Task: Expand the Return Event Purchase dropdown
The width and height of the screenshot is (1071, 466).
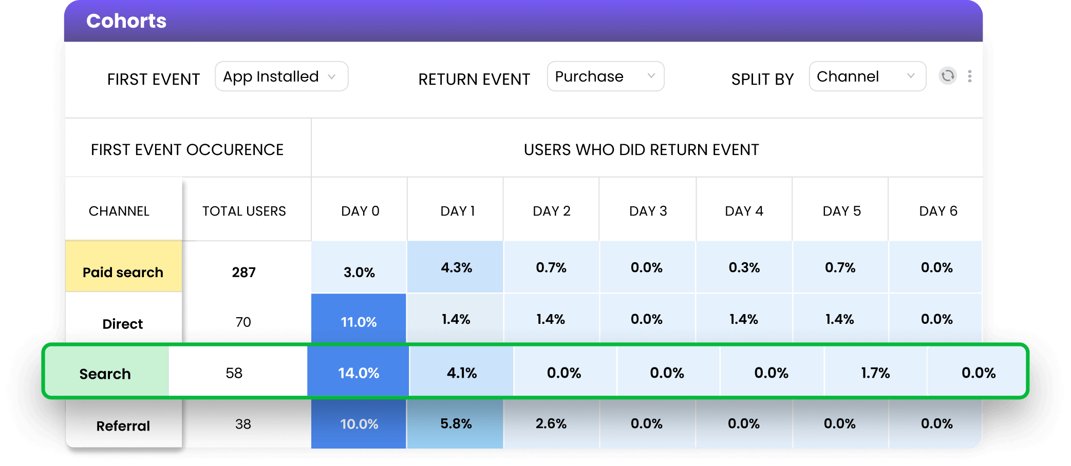Action: [605, 76]
